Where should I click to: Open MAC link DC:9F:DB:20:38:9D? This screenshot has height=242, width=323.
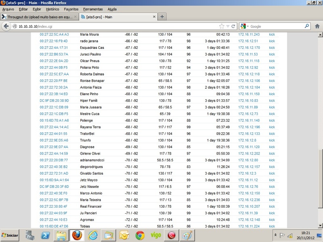pos(54,100)
